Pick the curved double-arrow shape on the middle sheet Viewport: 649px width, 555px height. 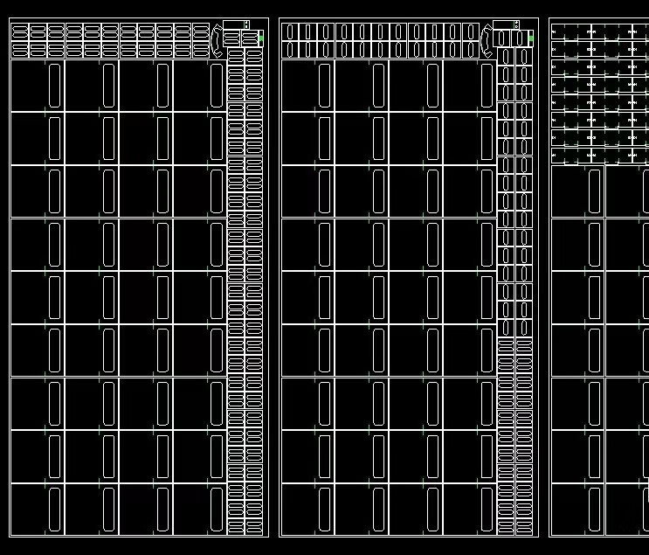pos(487,40)
